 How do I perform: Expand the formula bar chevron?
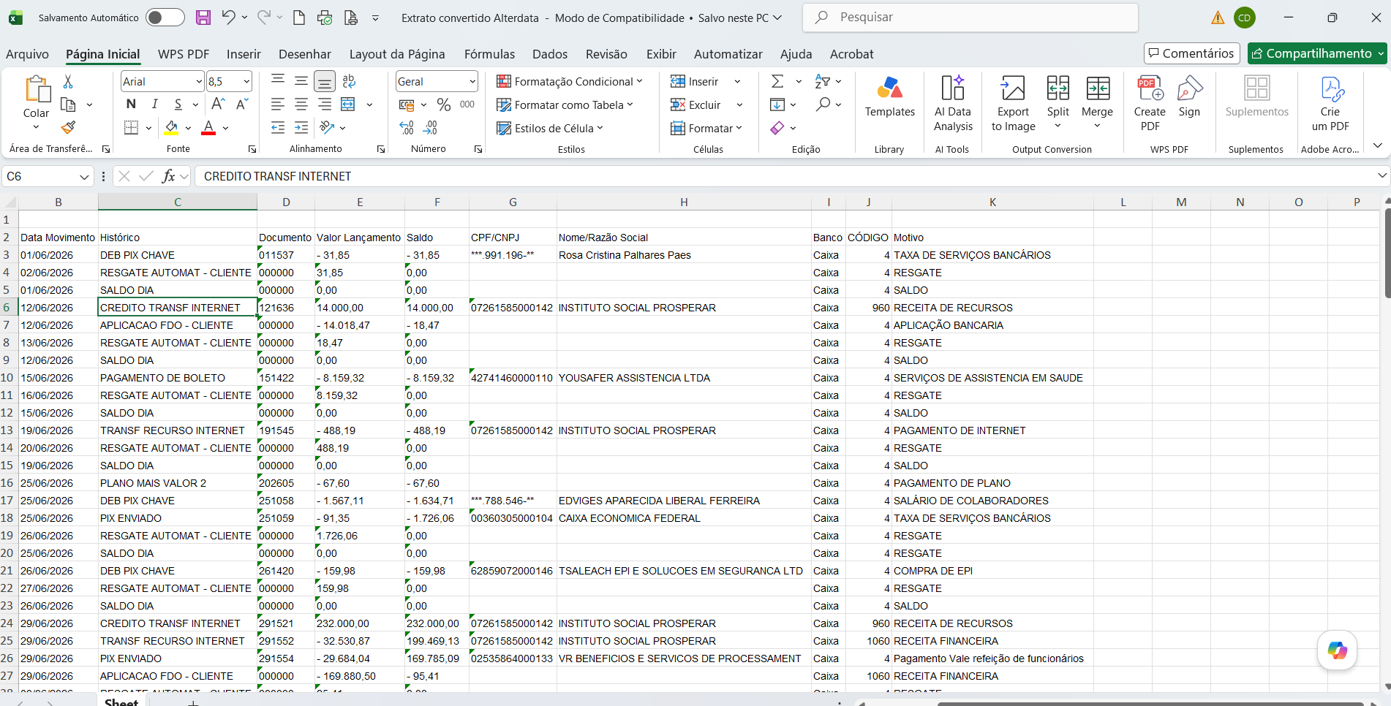click(1381, 175)
